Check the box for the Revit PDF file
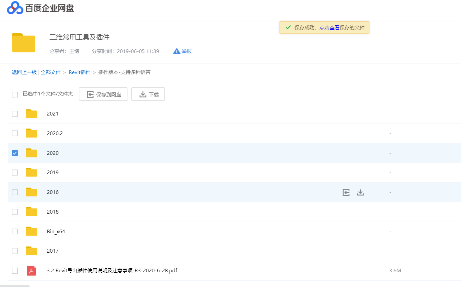The height and width of the screenshot is (287, 461). point(15,270)
